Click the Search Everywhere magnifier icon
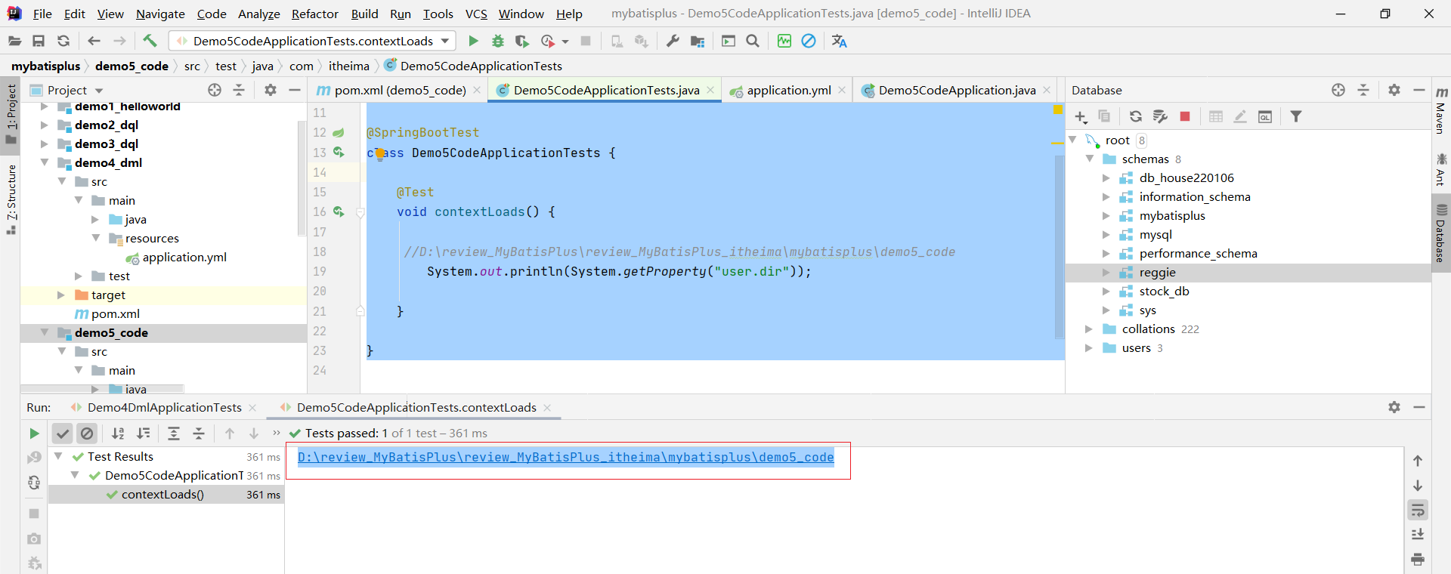The image size is (1451, 574). click(x=753, y=41)
